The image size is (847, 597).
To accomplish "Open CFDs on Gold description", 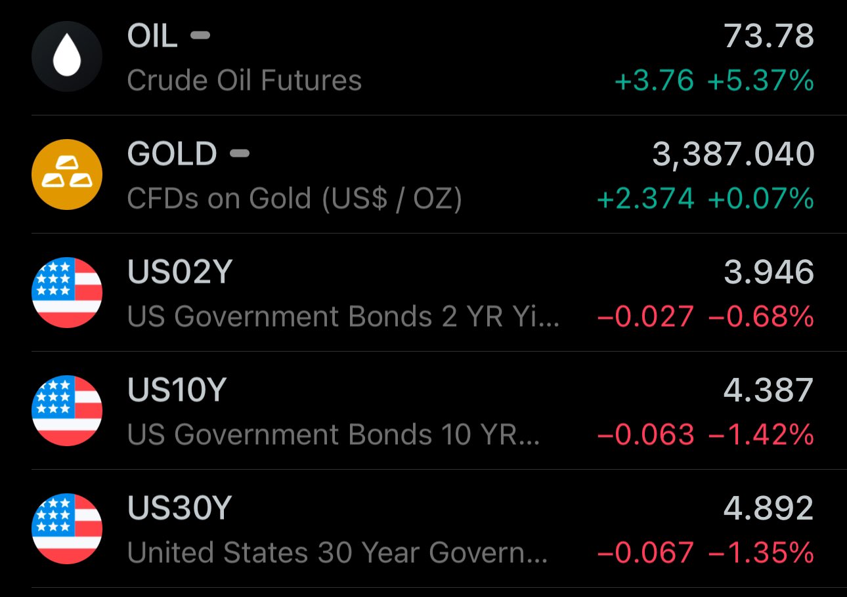I will 294,199.
